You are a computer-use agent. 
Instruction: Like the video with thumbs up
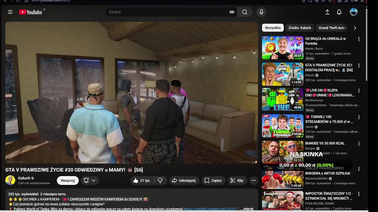pos(142,180)
